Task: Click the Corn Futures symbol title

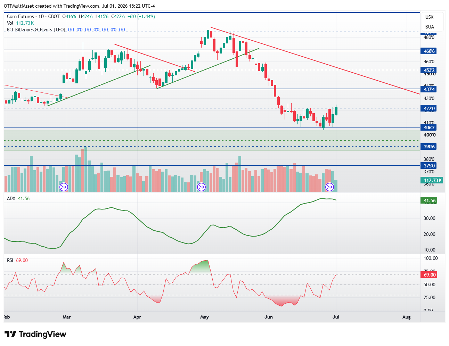Action: click(x=33, y=16)
